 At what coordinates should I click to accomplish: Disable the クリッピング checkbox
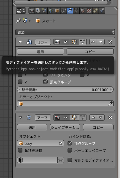coord(45,75)
